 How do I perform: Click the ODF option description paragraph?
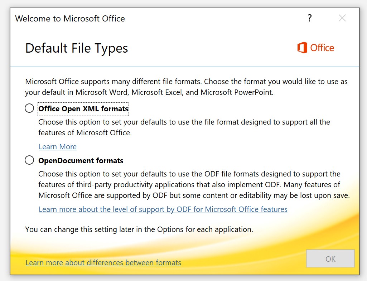pyautogui.click(x=194, y=185)
